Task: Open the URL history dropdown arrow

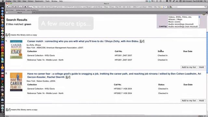Action: coord(165,7)
